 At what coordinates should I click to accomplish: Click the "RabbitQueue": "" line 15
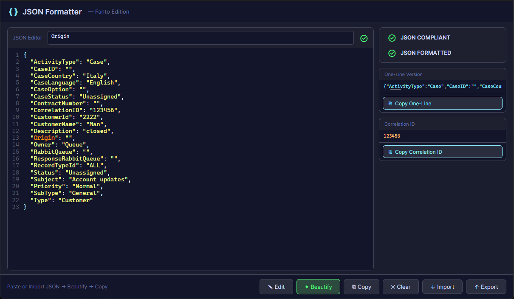[62, 152]
